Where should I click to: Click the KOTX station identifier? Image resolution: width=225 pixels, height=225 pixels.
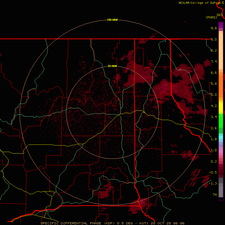click(144, 223)
